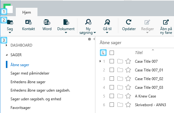The width and height of the screenshot is (174, 113).
Task: Expand the DASHBOARD tree section
Action: tap(7, 45)
